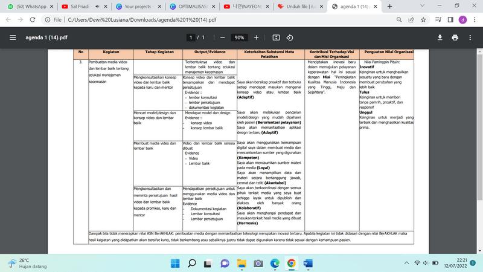This screenshot has height=272, width=483.
Task: Open the PDF sidebar menu icon
Action: [13, 37]
